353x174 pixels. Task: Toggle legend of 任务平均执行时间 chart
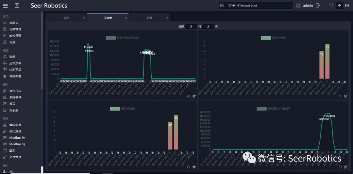point(111,38)
